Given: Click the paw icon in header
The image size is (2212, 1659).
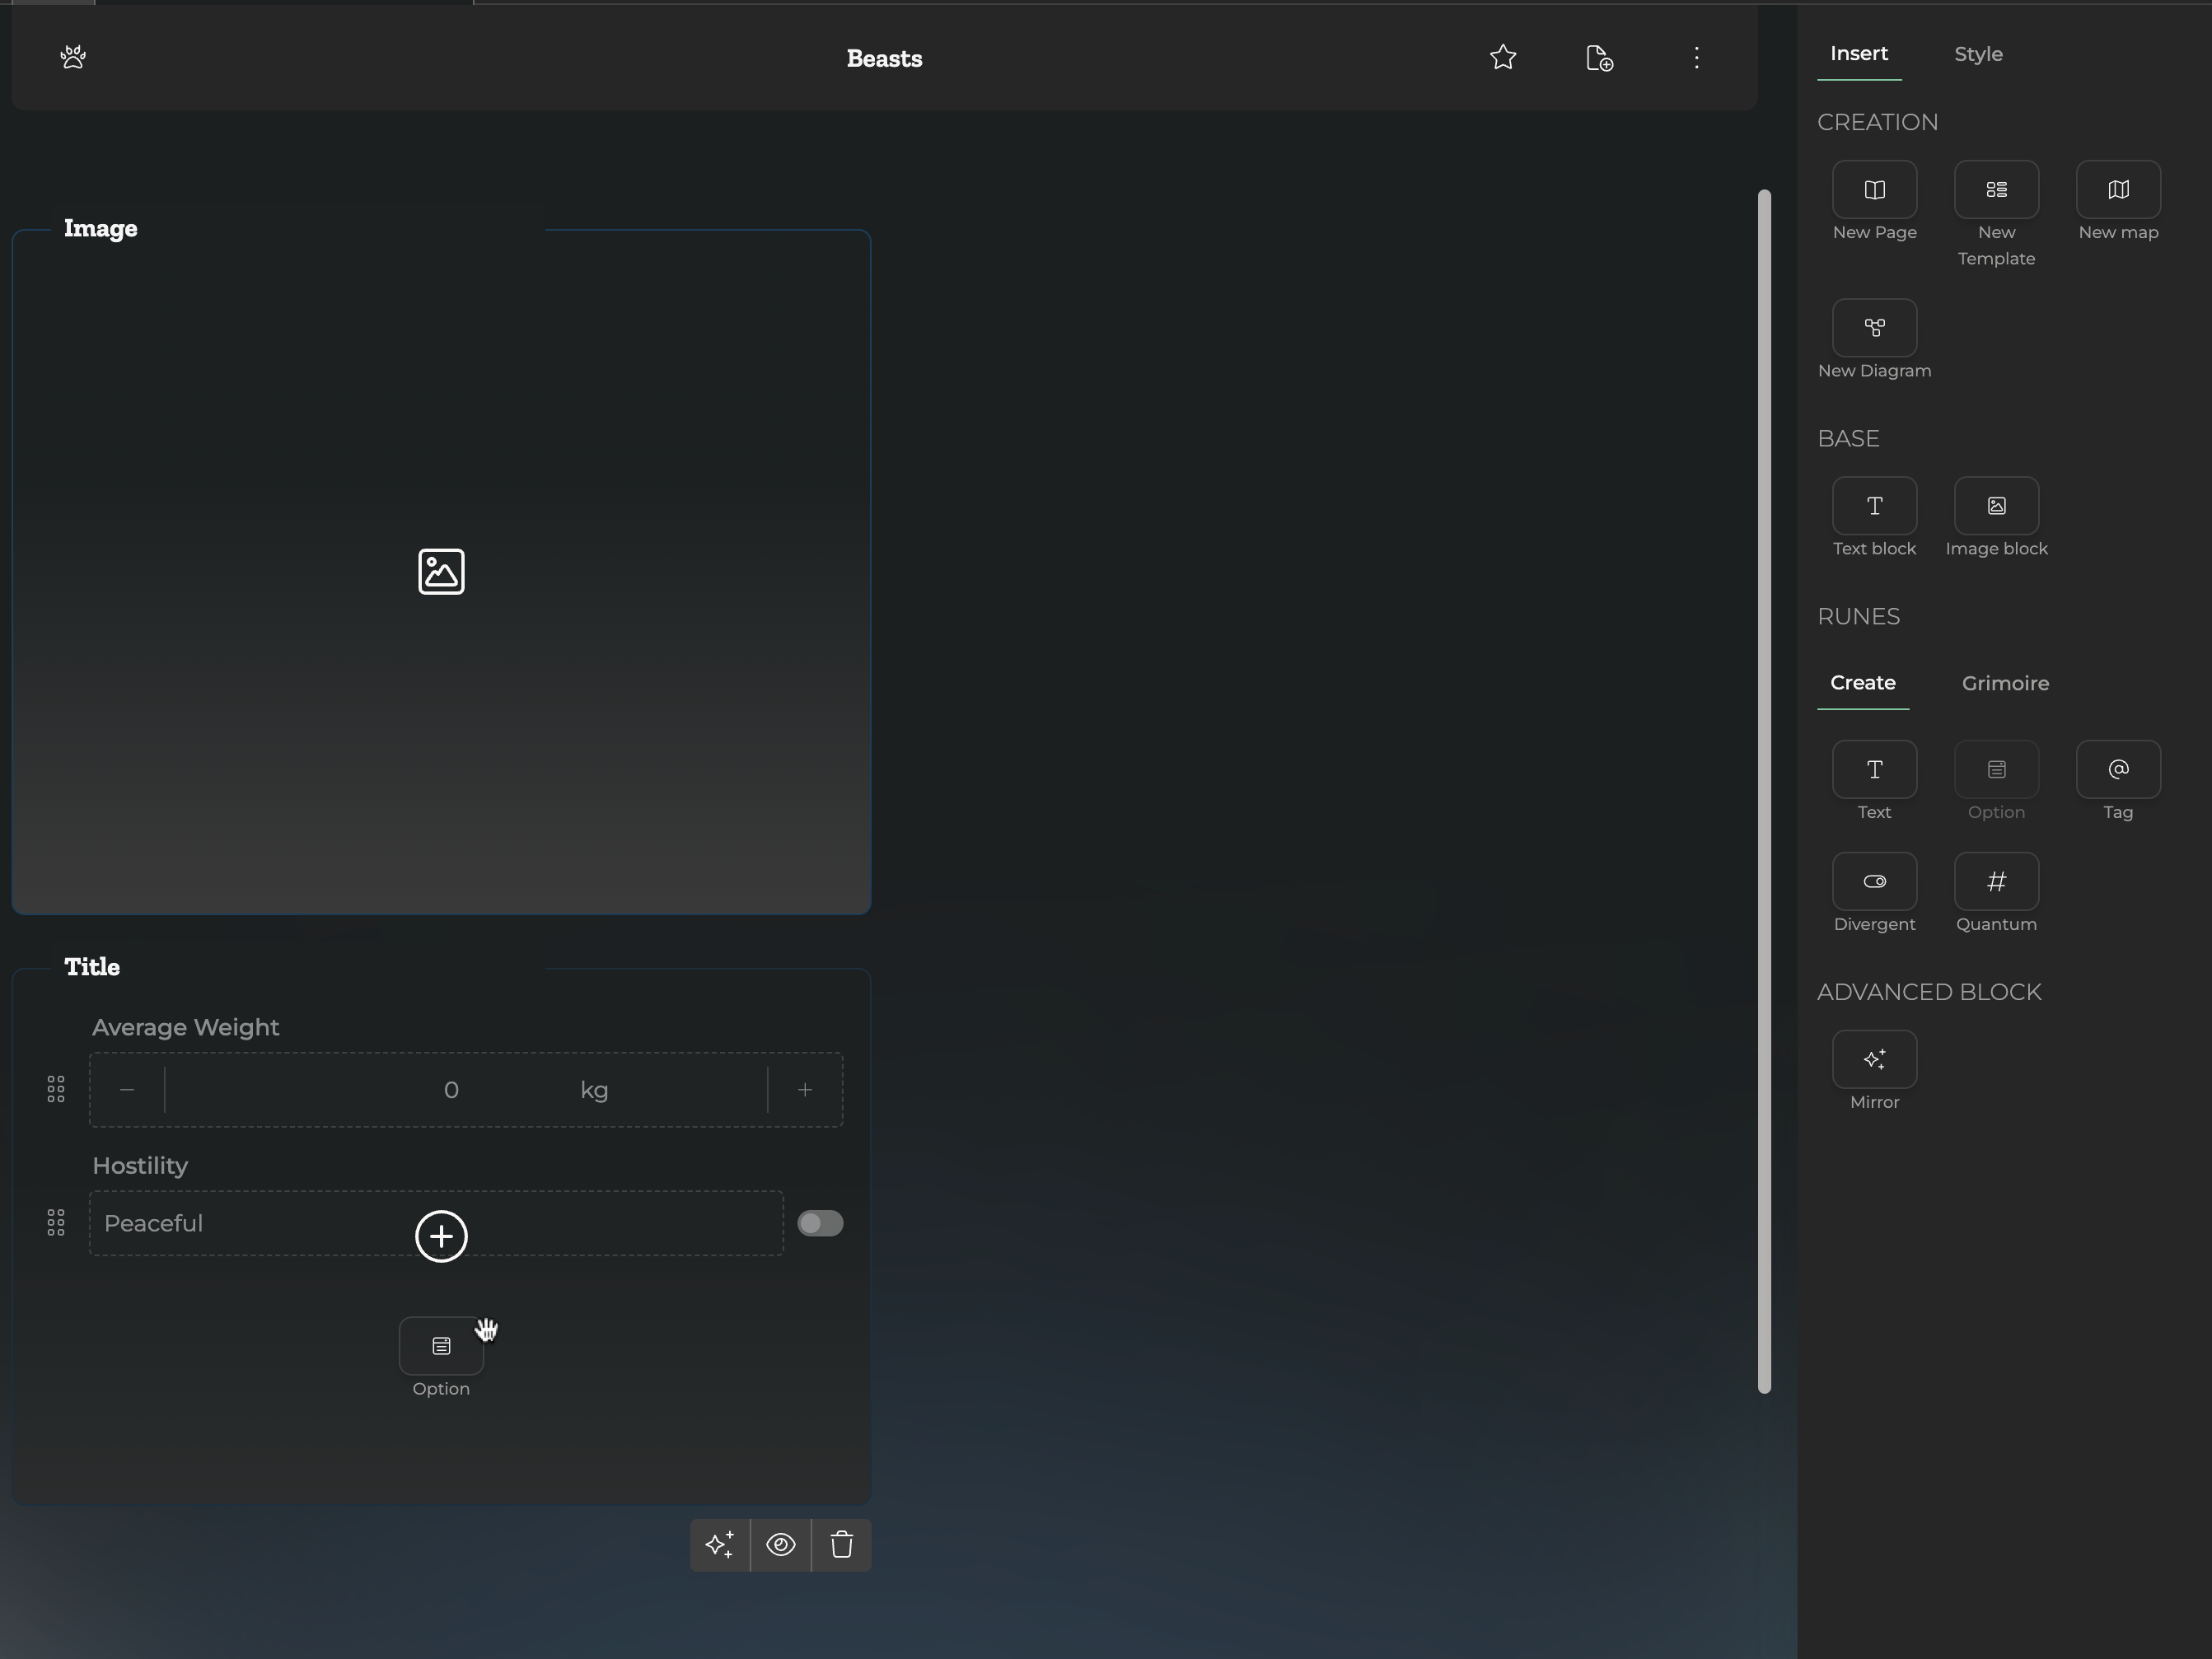Looking at the screenshot, I should 73,57.
